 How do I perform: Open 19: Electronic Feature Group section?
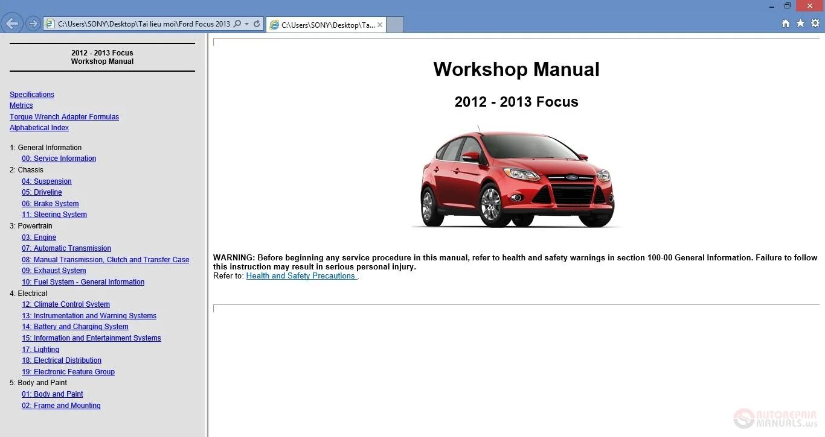68,372
